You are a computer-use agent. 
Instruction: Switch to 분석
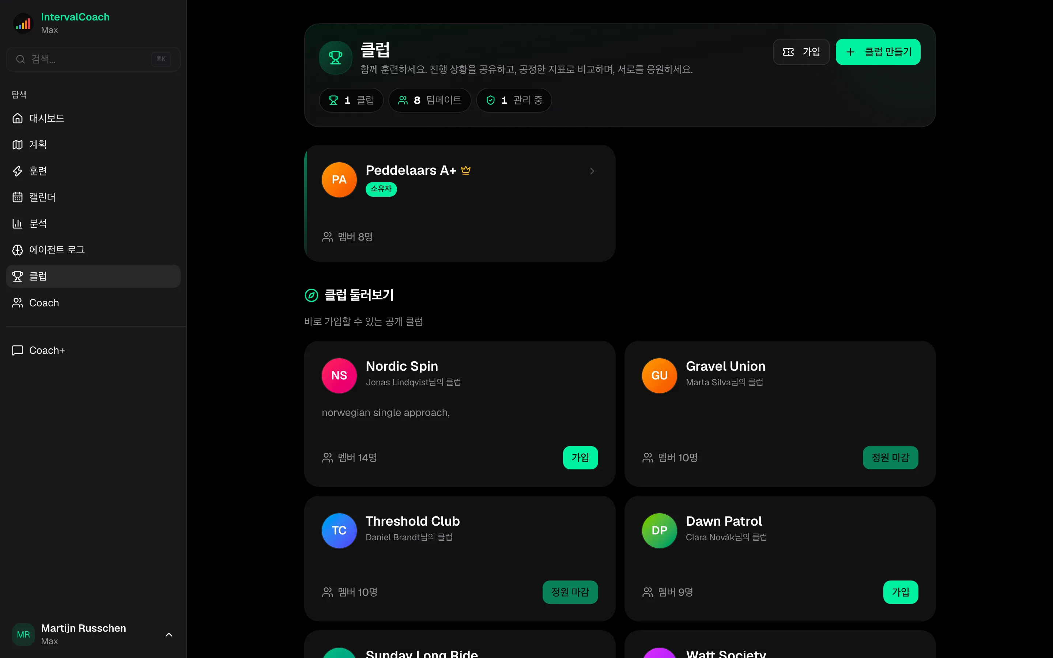point(93,224)
